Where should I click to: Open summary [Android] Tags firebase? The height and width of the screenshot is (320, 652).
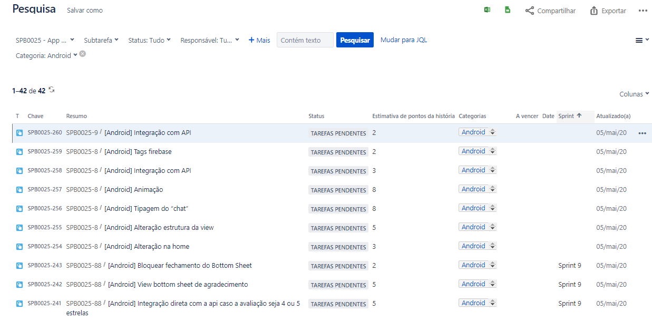138,152
